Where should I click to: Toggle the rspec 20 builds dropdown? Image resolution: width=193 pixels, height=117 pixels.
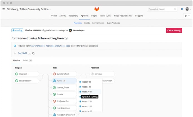64,81
